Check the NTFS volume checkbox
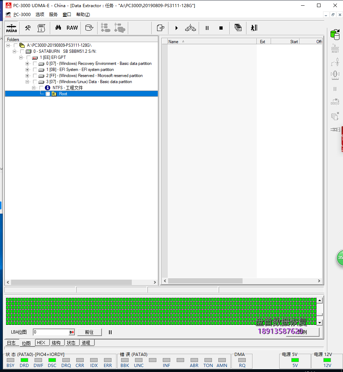 click(41, 88)
